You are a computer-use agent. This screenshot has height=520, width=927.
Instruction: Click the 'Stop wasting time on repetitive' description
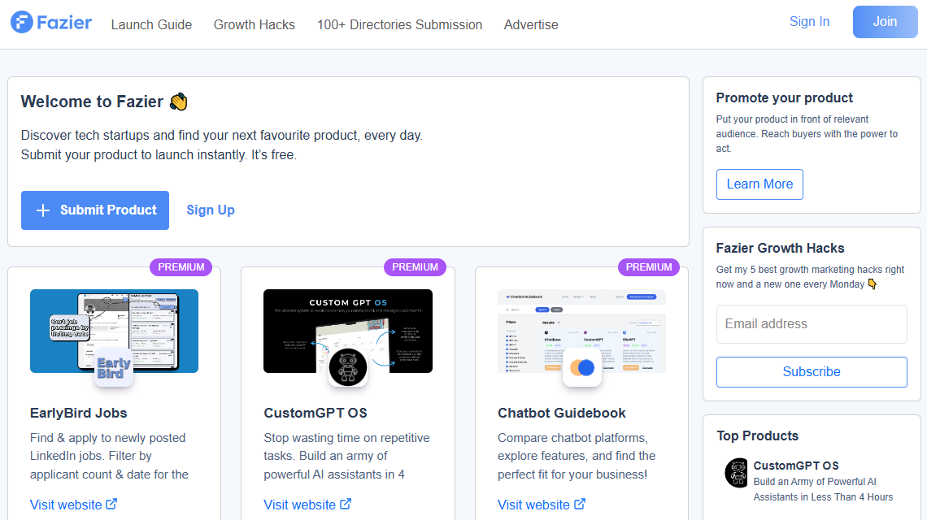coord(346,456)
